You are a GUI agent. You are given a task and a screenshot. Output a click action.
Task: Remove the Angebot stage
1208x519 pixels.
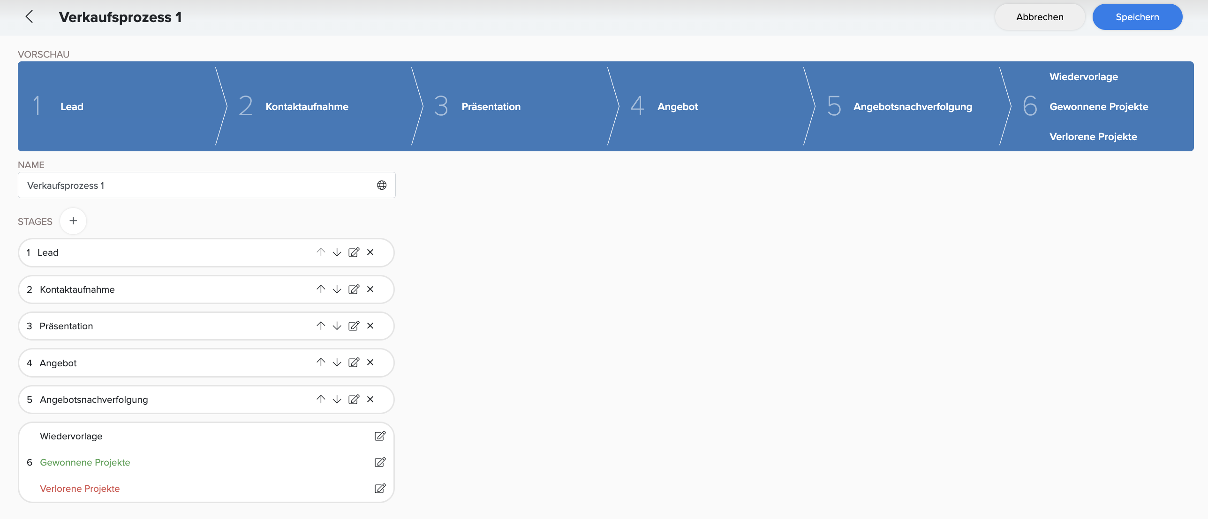pos(370,362)
